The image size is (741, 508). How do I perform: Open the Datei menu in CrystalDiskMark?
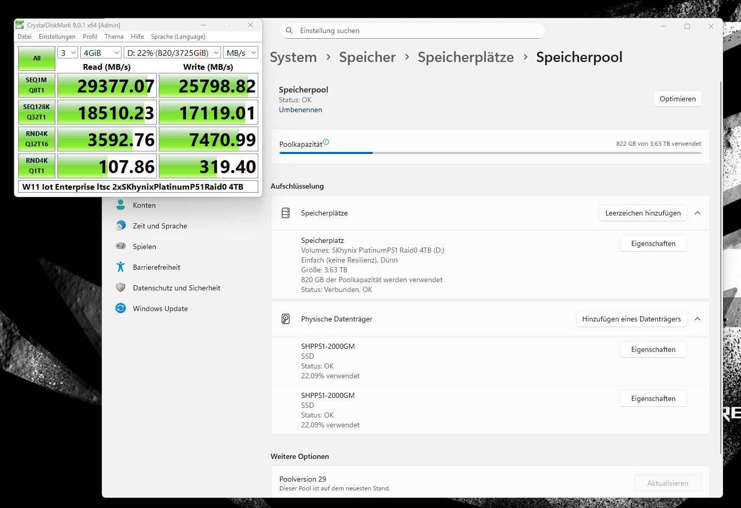(24, 37)
